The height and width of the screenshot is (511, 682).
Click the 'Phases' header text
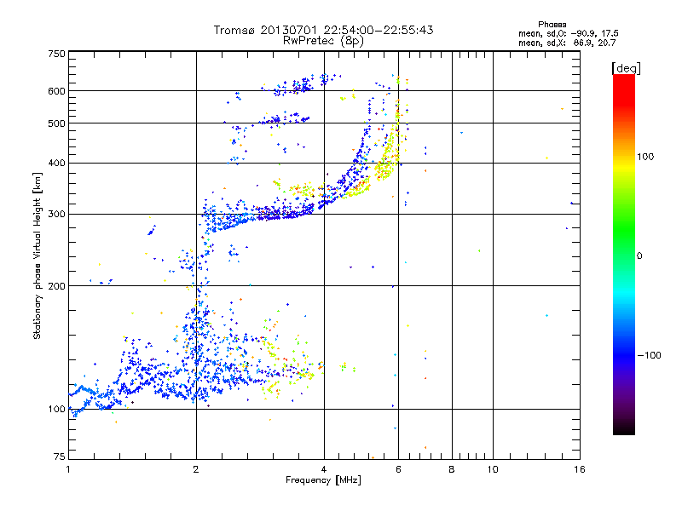552,25
